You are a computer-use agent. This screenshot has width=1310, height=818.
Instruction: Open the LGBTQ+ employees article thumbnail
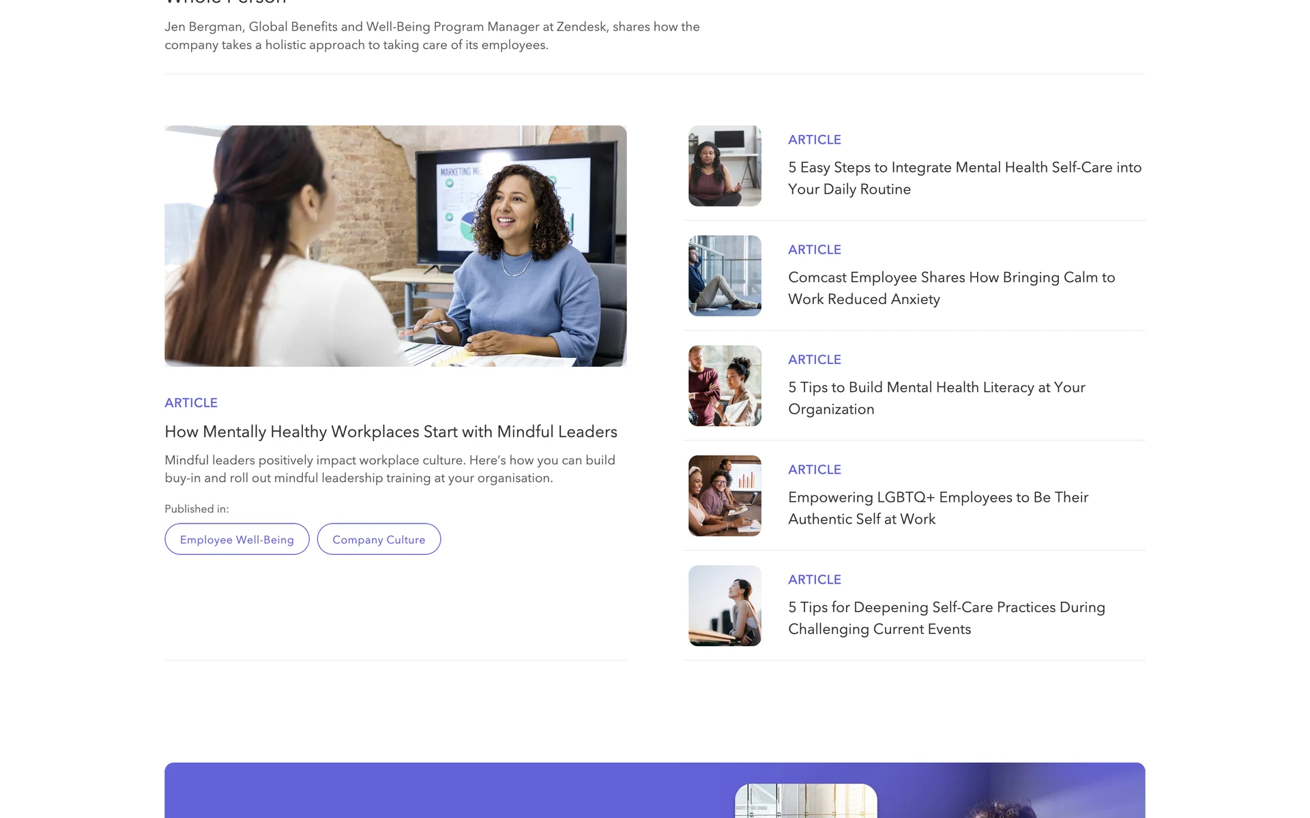(725, 496)
